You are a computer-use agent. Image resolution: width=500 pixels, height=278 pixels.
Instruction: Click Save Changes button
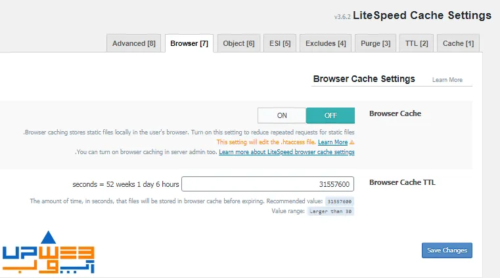point(447,250)
